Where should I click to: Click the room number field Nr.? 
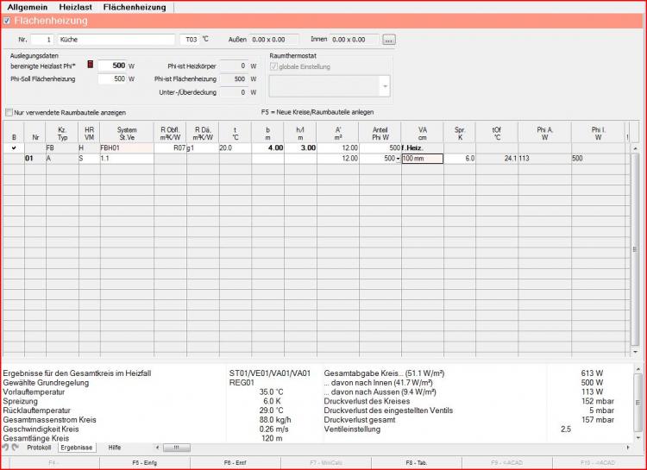coord(42,40)
